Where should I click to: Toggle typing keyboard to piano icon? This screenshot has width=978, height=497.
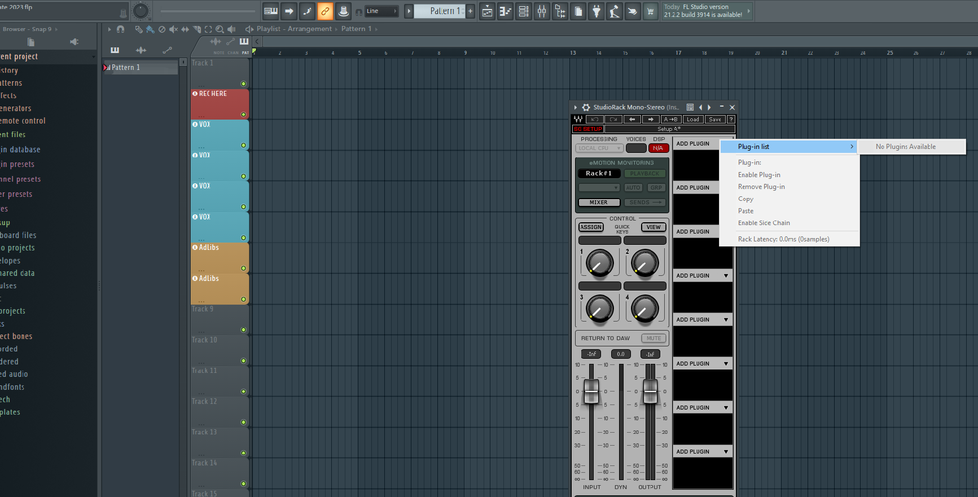(x=271, y=11)
